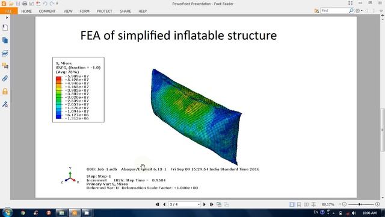Screen dimensions: 385x217
Task: Click the Email envelope icon
Action: 31,4
